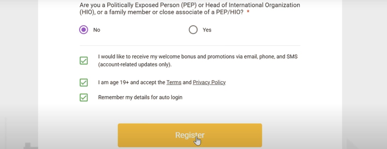The image size is (387, 149).
Task: Submit the form with the Register button
Action: (x=190, y=135)
